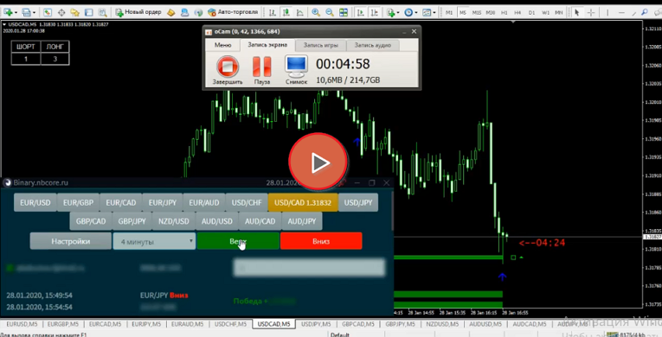Click the red stop recording button
662x337 pixels.
pos(228,67)
